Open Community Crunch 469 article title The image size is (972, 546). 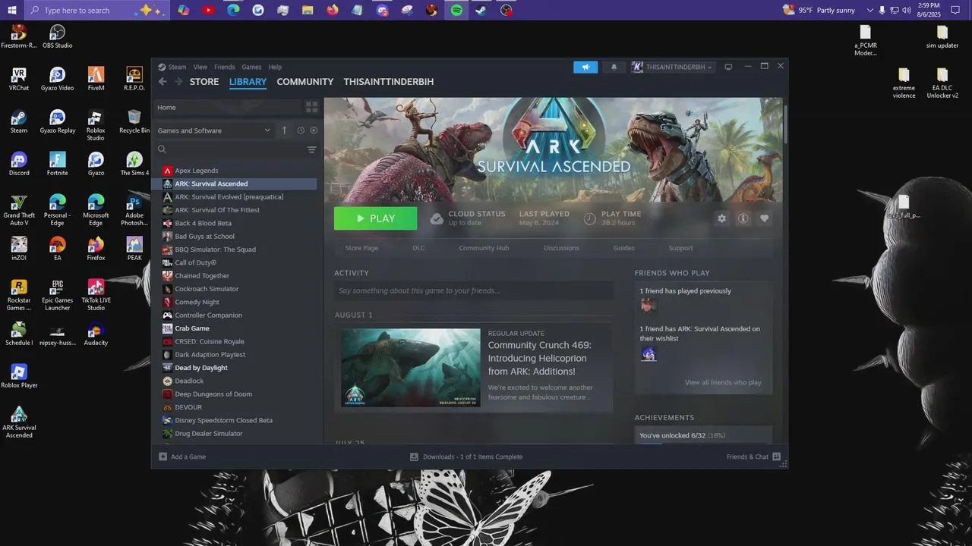pos(540,358)
